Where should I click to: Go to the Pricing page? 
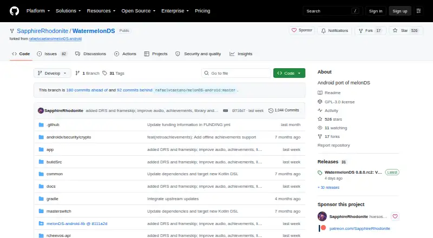[x=202, y=11]
